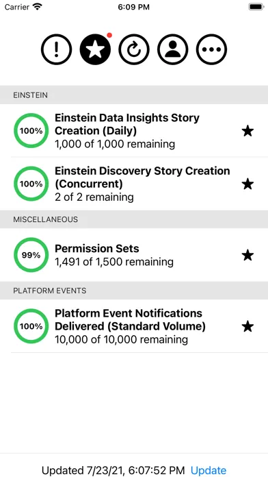Image resolution: width=268 pixels, height=477 pixels.
Task: Tap the MISCELLANEOUS section header
Action: click(134, 219)
